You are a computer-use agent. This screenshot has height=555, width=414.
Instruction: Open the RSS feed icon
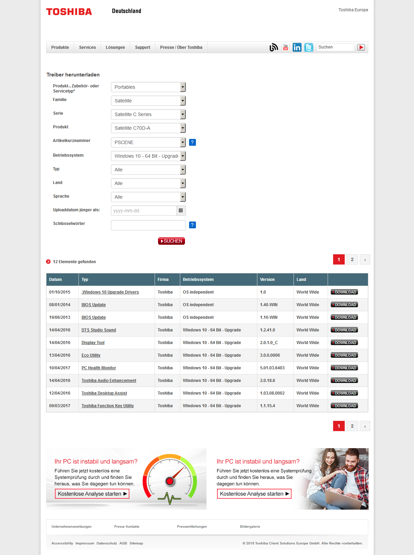[x=274, y=47]
